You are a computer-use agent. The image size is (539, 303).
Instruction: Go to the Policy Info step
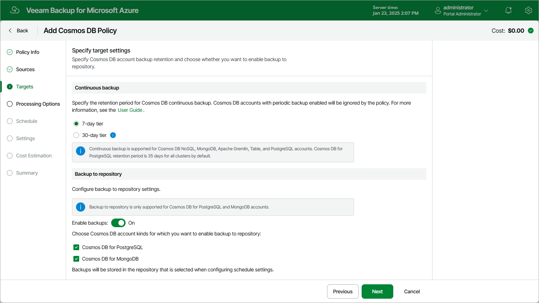(x=28, y=52)
